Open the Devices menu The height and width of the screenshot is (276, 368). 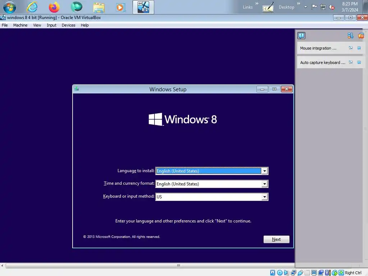click(x=68, y=25)
